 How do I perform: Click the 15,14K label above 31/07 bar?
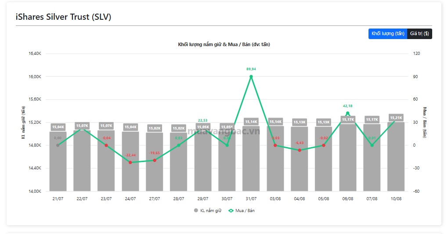(x=251, y=122)
